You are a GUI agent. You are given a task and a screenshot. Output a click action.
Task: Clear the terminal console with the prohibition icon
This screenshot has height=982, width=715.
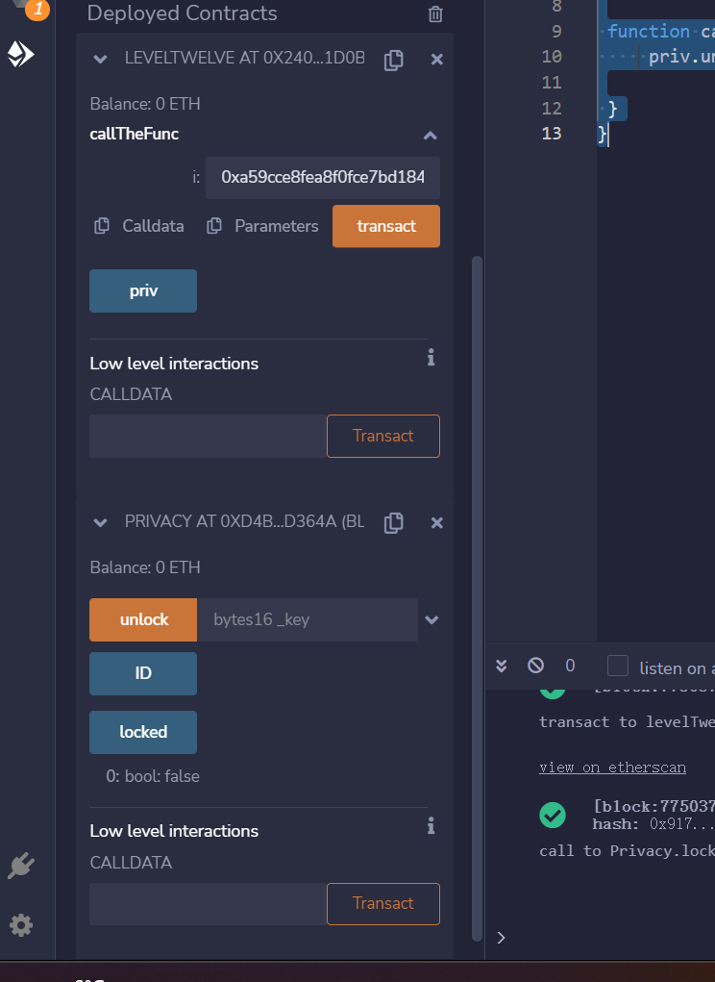pos(535,665)
